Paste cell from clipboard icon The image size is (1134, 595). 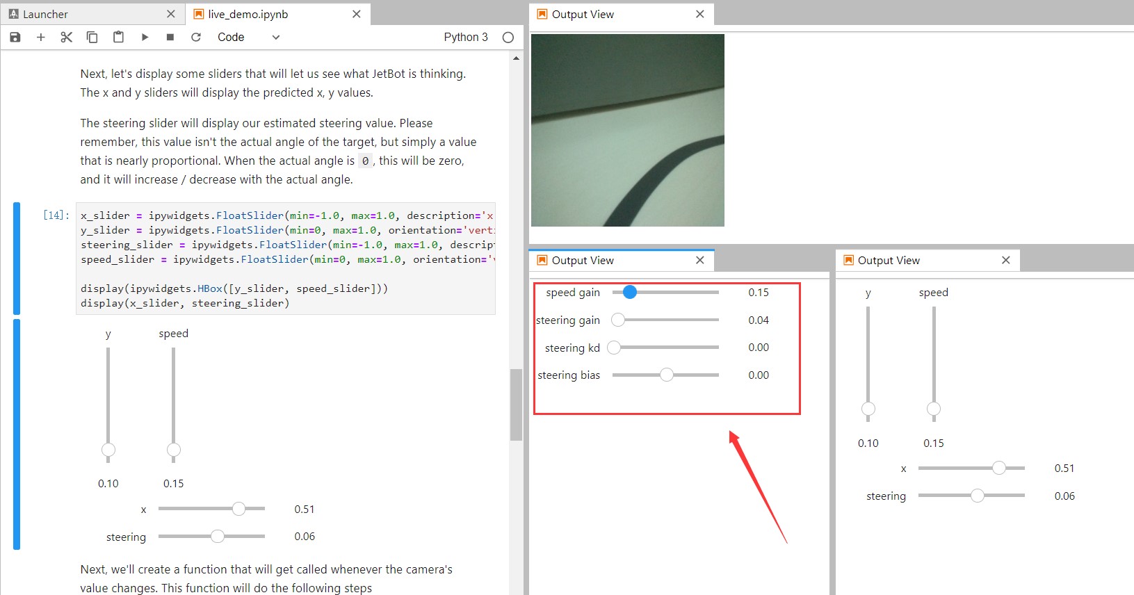(118, 37)
